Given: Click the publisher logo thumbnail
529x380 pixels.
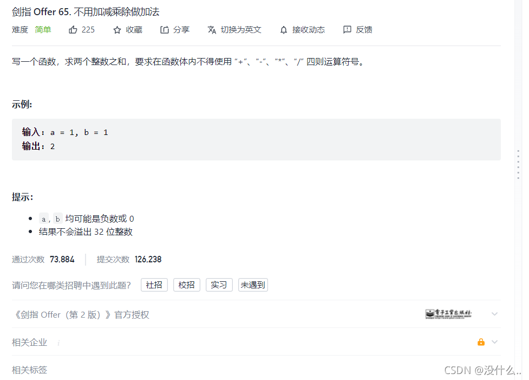Looking at the screenshot, I should (x=448, y=314).
